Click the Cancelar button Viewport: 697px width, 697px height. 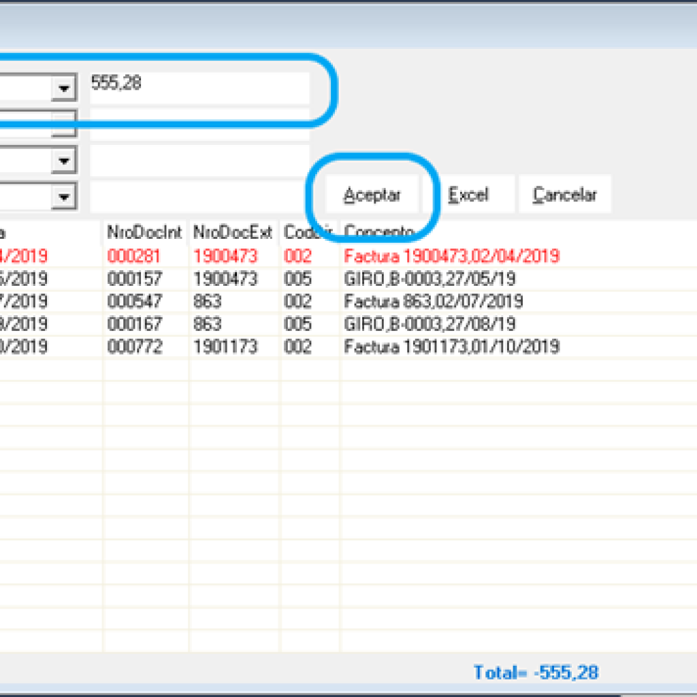coord(564,194)
